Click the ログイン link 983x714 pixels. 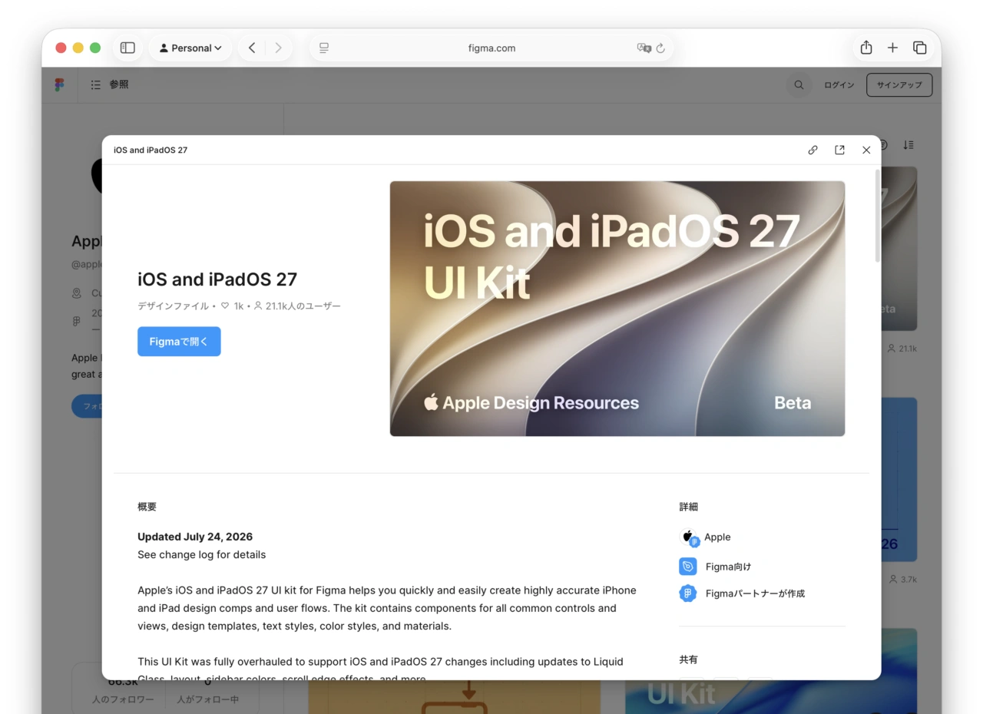tap(839, 85)
